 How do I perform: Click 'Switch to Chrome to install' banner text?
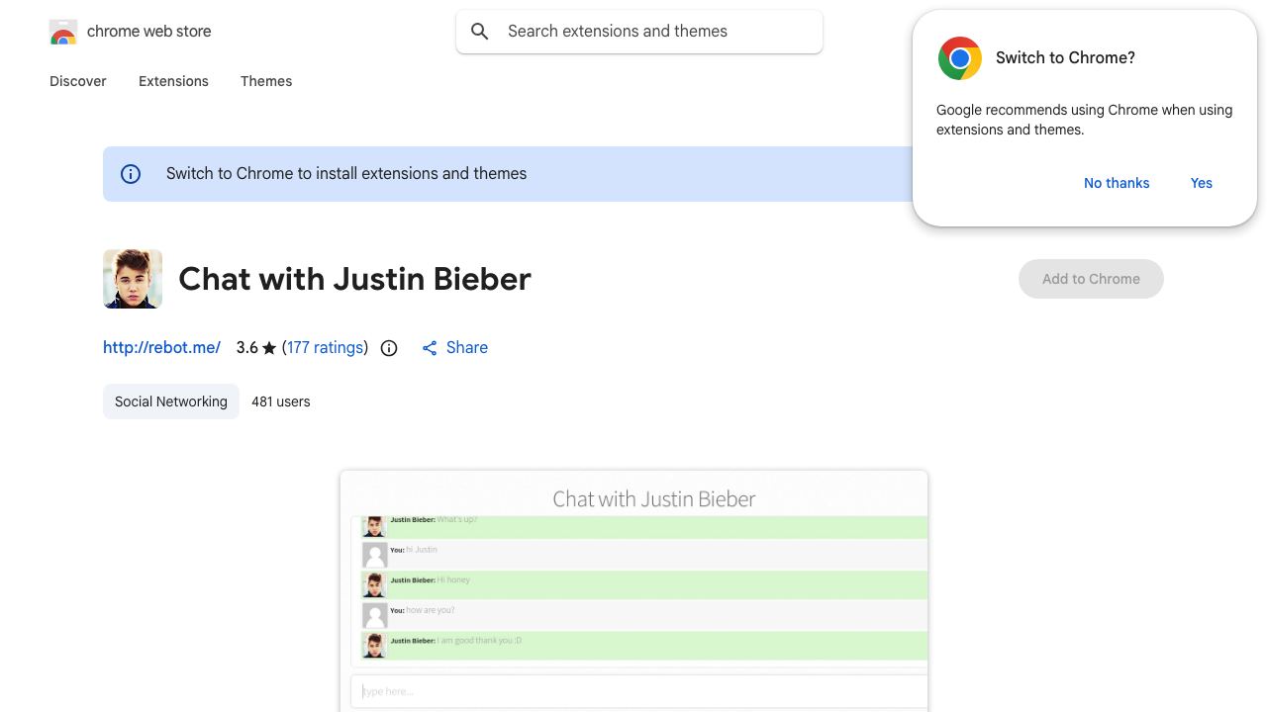346,173
